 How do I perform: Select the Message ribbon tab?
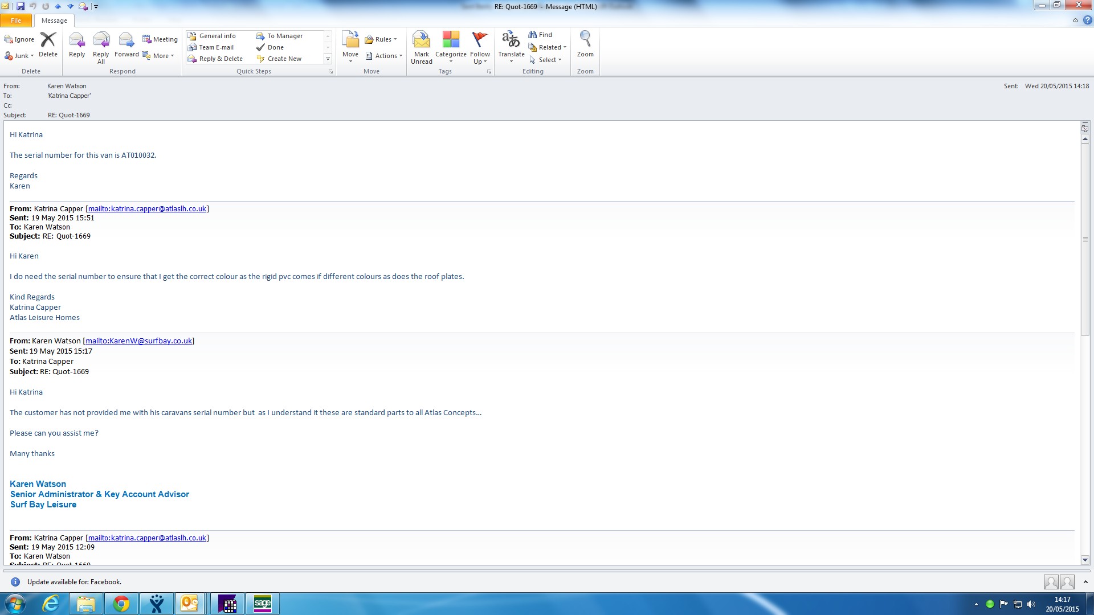pos(54,20)
